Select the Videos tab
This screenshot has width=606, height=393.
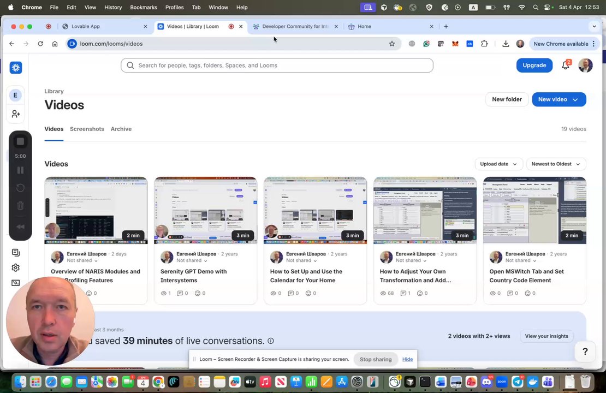pos(54,129)
